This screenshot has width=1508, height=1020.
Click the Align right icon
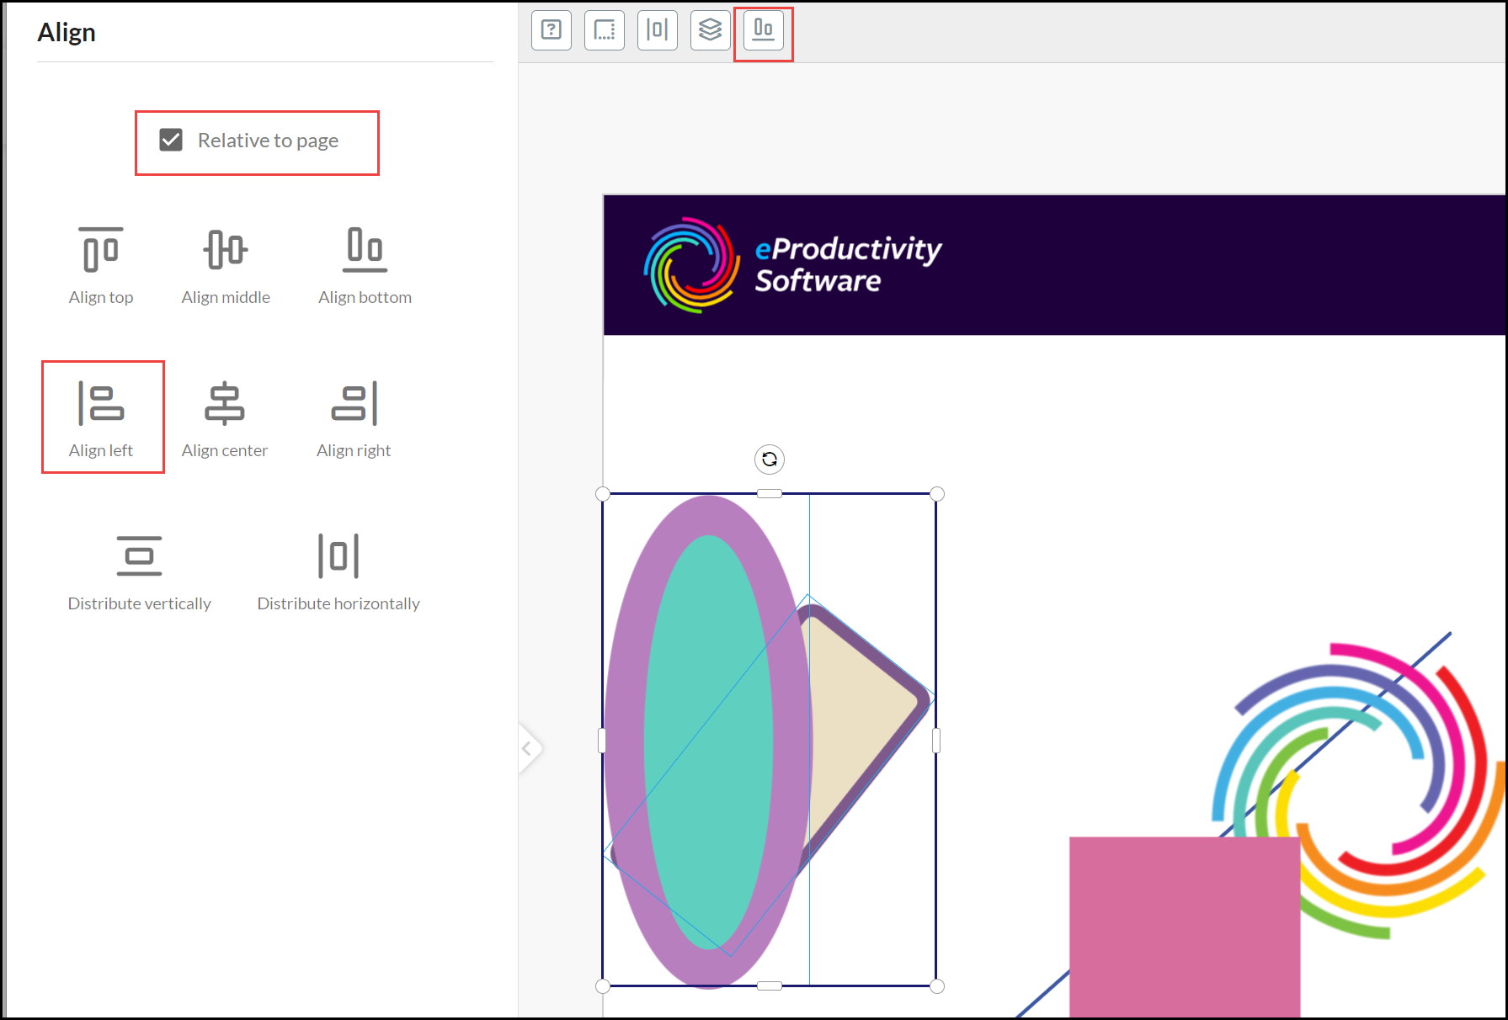pos(354,404)
